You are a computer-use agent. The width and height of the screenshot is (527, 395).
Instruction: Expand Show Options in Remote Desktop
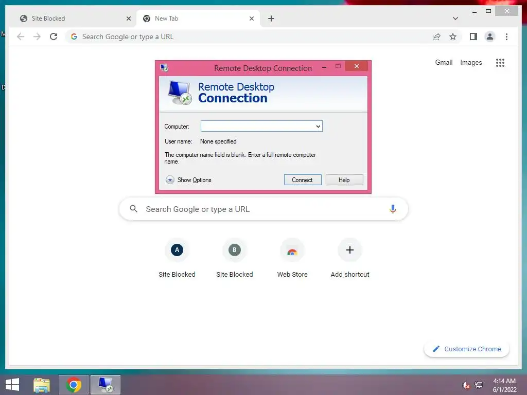(188, 180)
